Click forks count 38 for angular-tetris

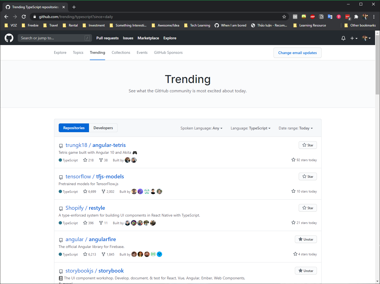[103, 160]
